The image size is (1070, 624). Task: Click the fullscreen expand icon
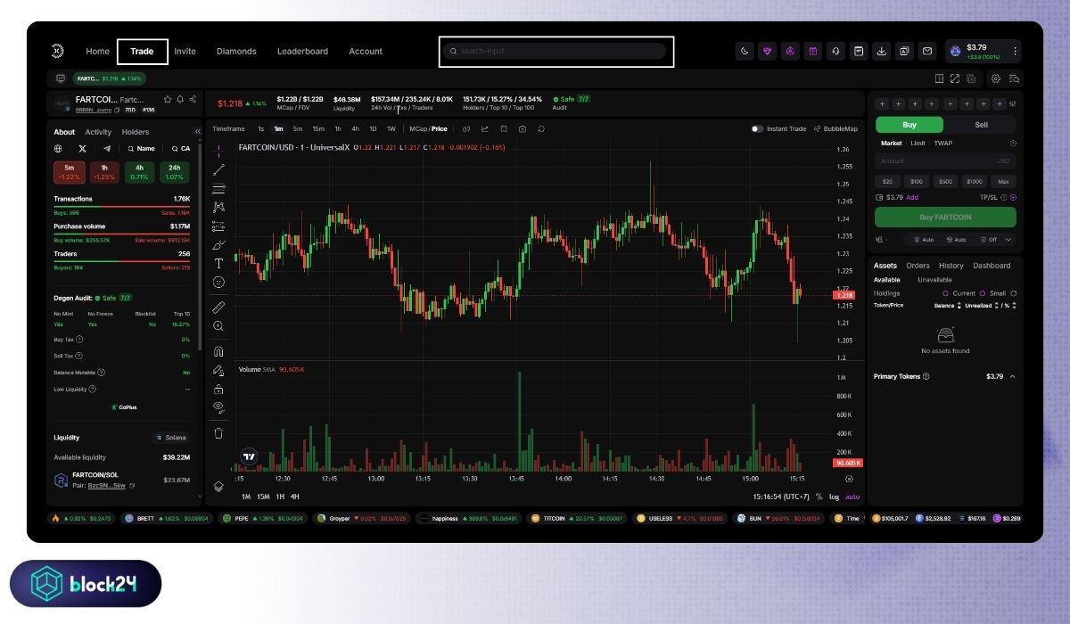[x=955, y=78]
